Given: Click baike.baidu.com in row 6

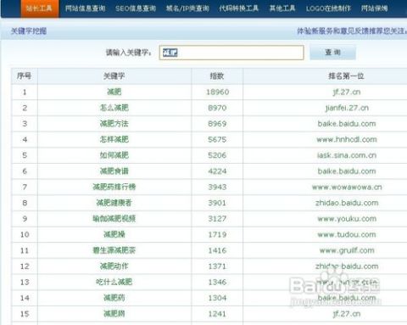Looking at the screenshot, I should coord(347,171).
